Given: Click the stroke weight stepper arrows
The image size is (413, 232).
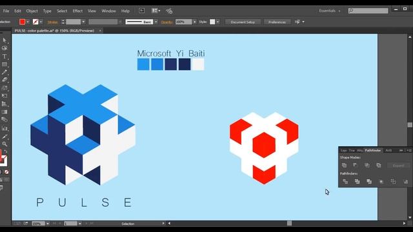Looking at the screenshot, I should (63, 22).
